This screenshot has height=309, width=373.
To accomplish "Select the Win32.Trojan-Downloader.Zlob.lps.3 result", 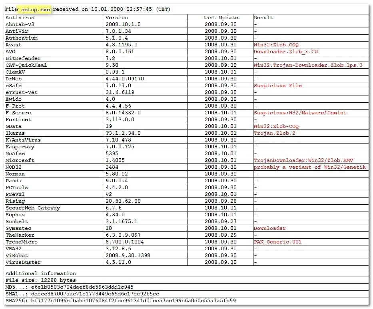I will pos(308,65).
